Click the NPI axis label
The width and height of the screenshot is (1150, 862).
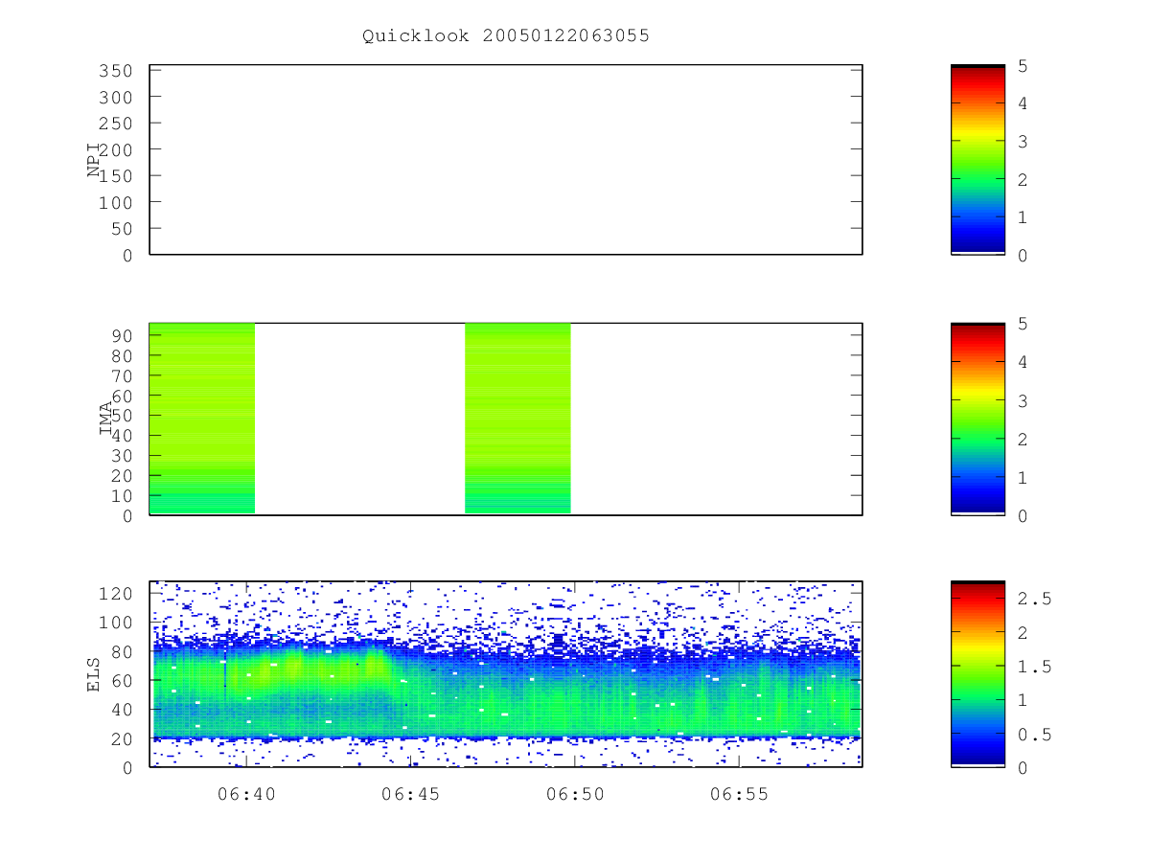click(94, 160)
